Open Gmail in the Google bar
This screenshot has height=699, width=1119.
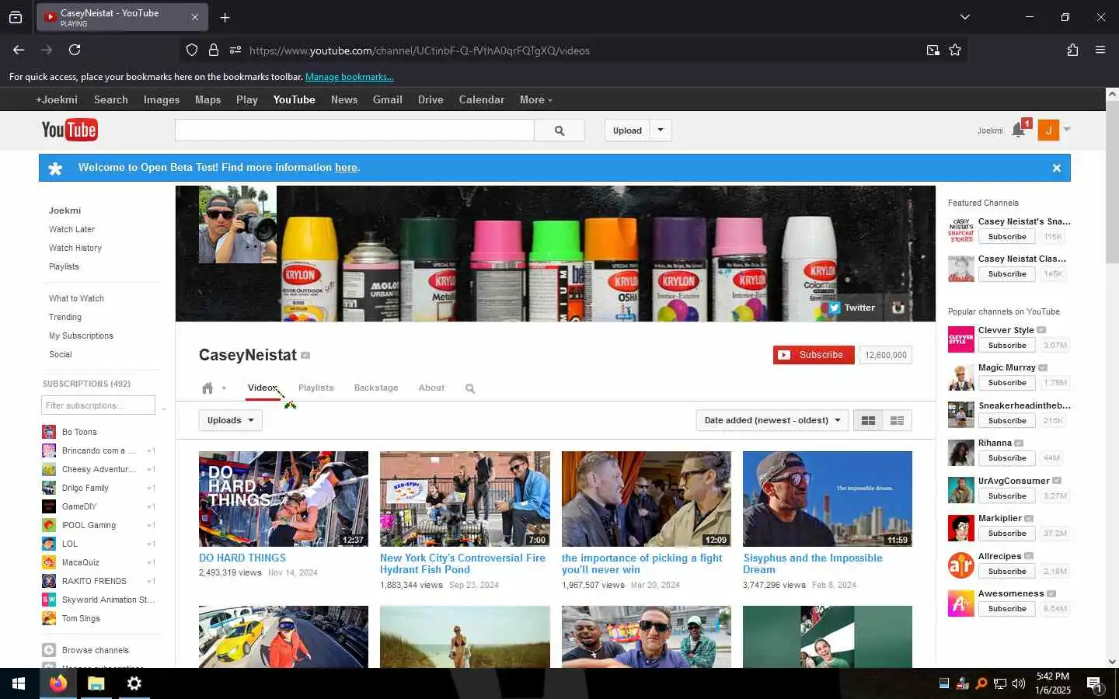click(x=387, y=99)
